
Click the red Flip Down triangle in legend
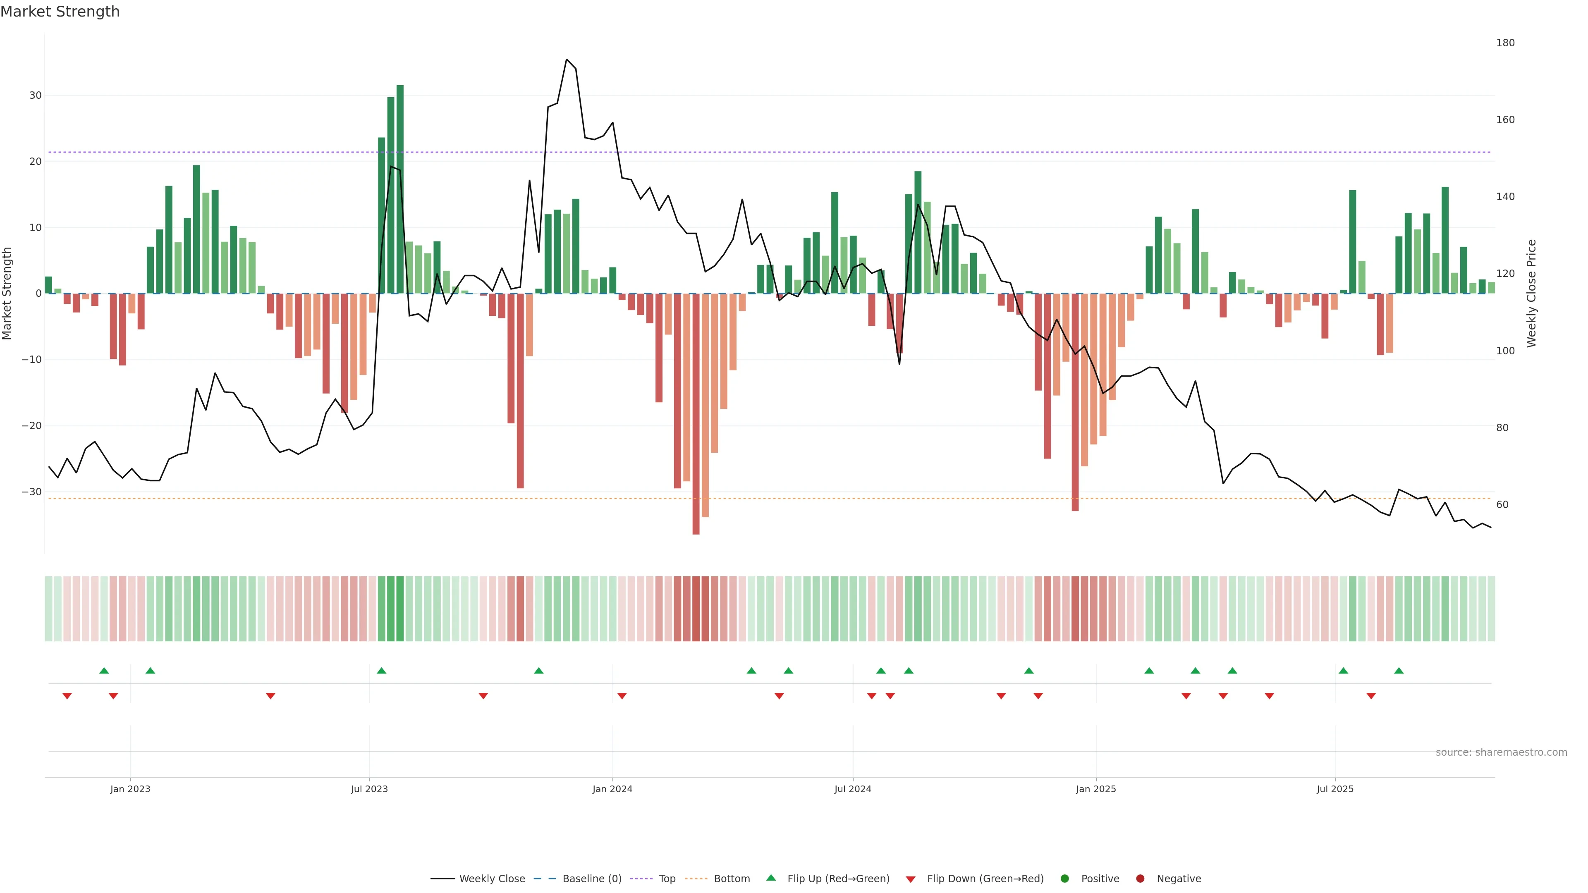pyautogui.click(x=911, y=879)
